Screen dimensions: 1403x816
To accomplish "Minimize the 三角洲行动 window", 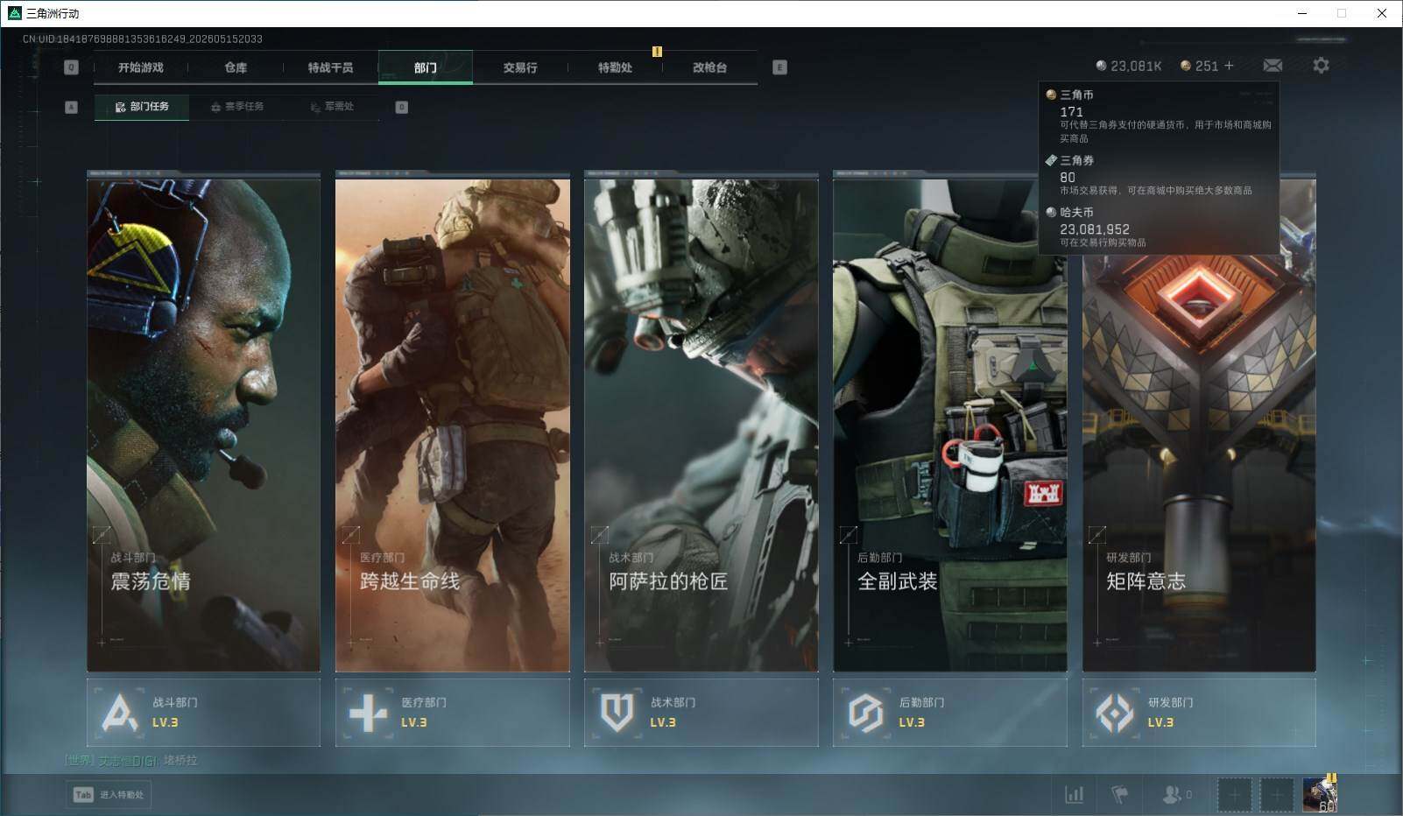I will click(x=1301, y=13).
